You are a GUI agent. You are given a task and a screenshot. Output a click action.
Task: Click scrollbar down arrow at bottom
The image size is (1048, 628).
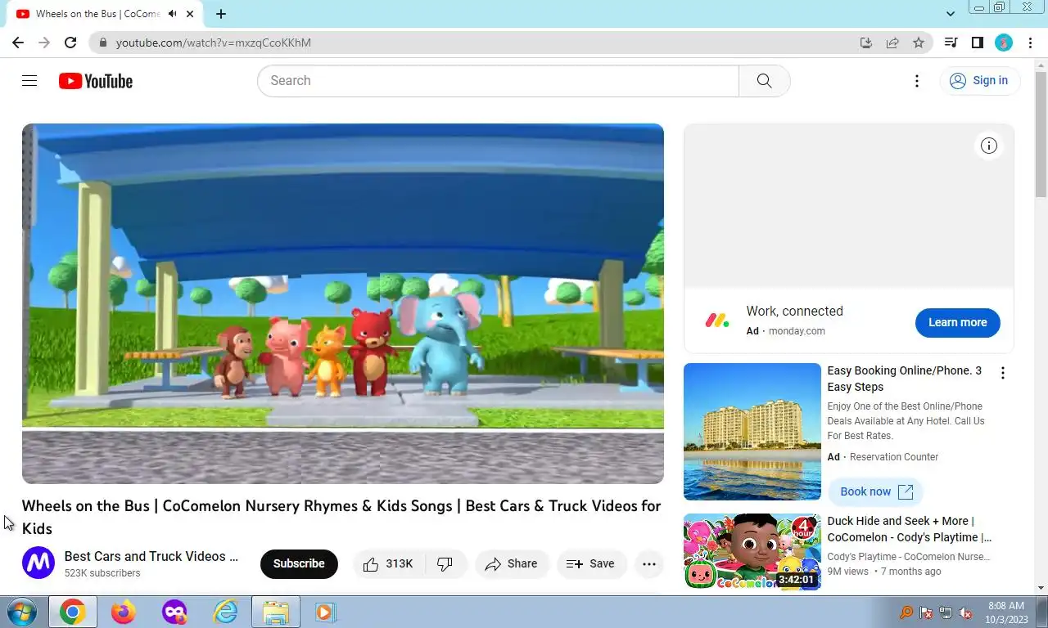(x=1041, y=587)
